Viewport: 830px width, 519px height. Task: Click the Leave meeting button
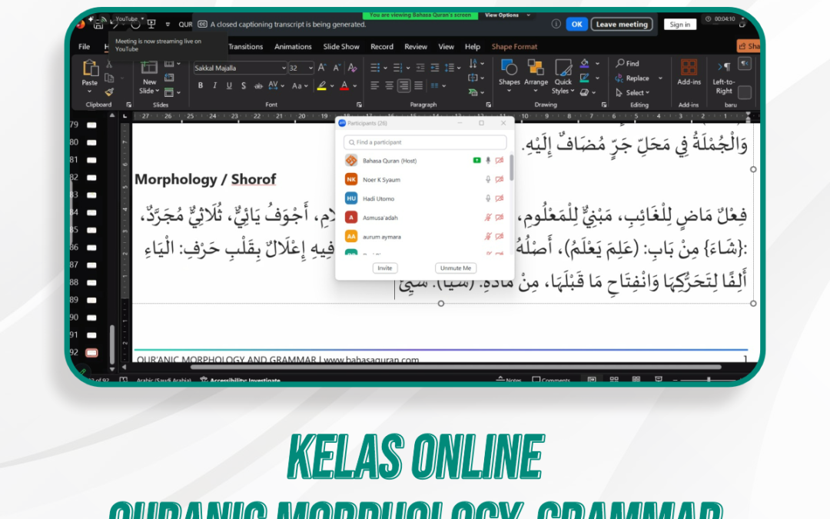coord(622,25)
